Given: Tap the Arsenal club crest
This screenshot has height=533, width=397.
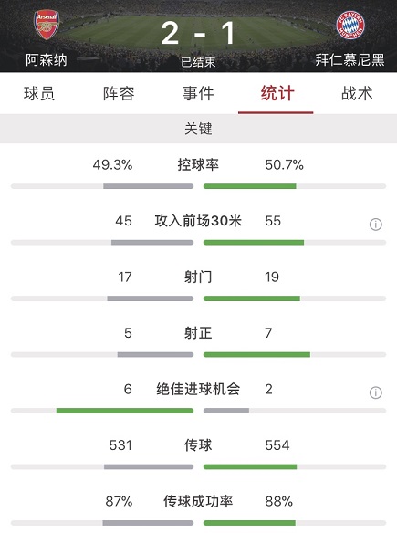Looking at the screenshot, I should tap(47, 25).
